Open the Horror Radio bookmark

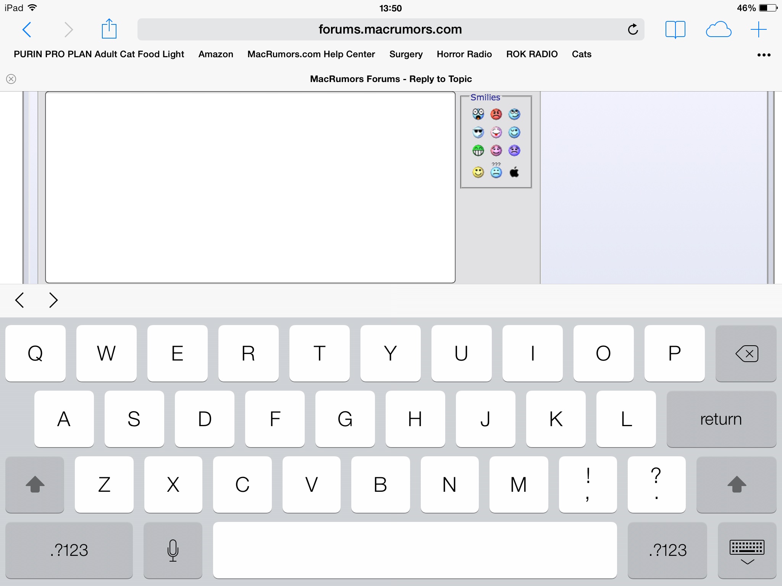[464, 54]
